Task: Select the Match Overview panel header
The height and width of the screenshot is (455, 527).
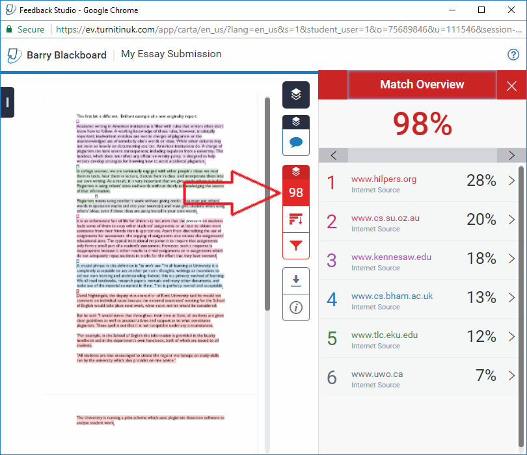Action: coord(422,84)
